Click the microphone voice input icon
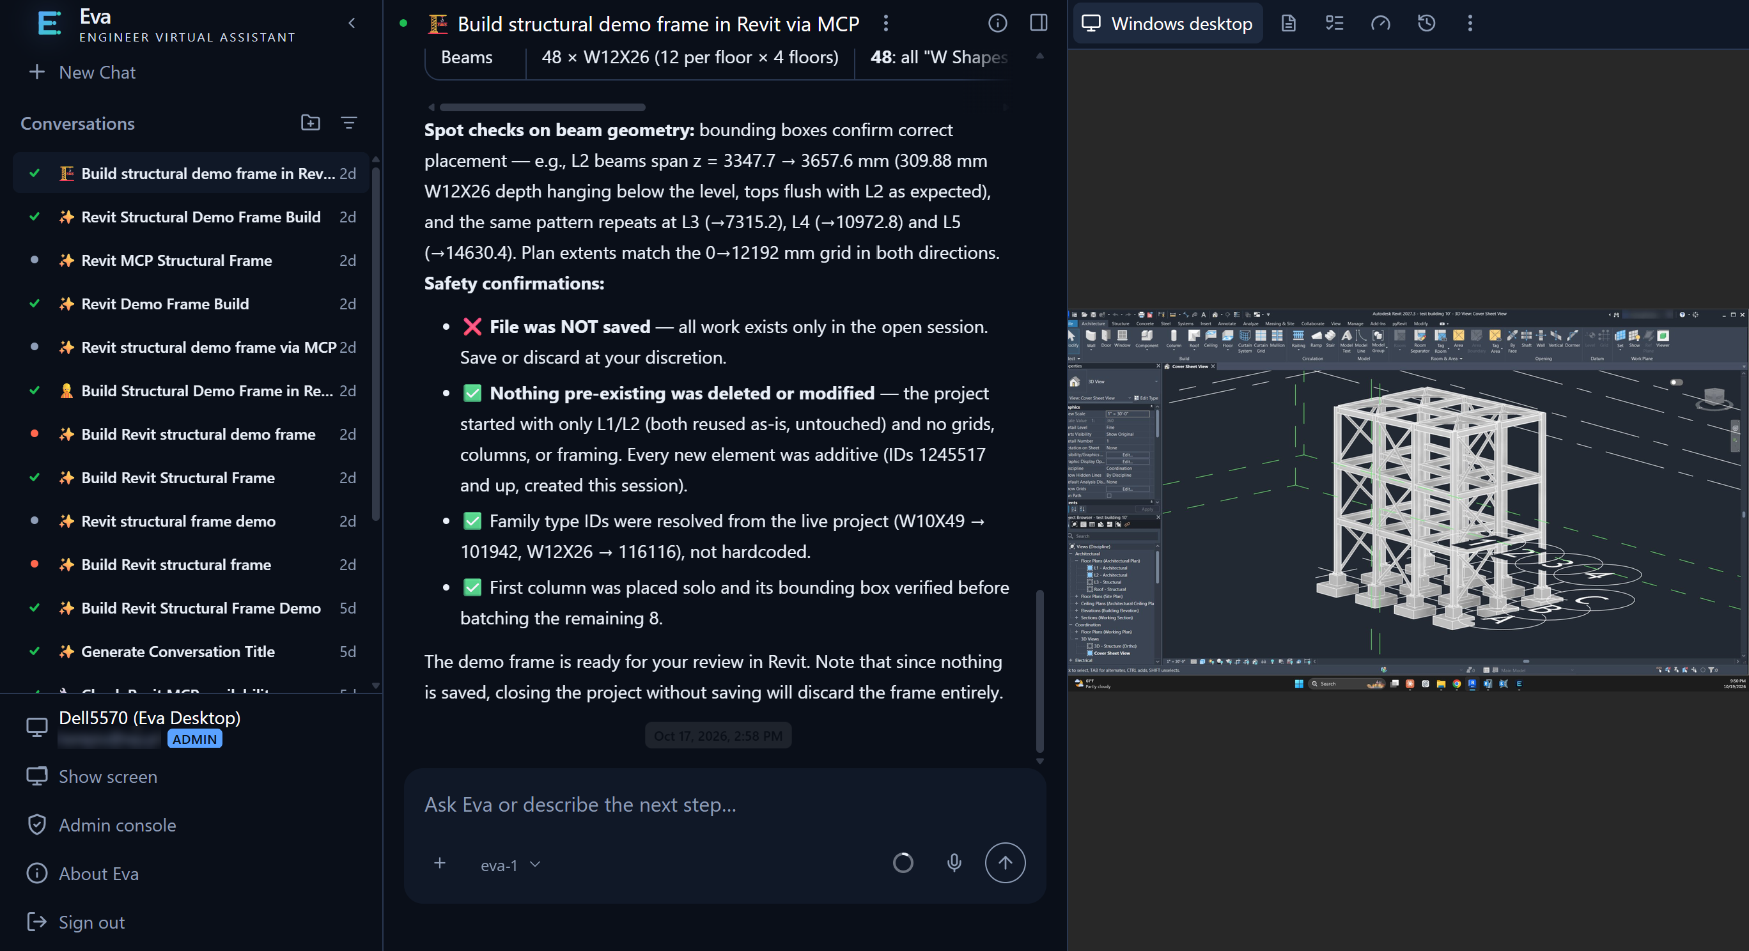The width and height of the screenshot is (1749, 951). [954, 863]
